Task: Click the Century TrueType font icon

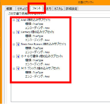Action: 18,32
